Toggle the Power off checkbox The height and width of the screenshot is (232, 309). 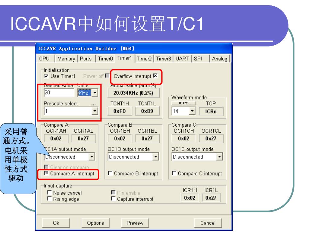point(107,76)
